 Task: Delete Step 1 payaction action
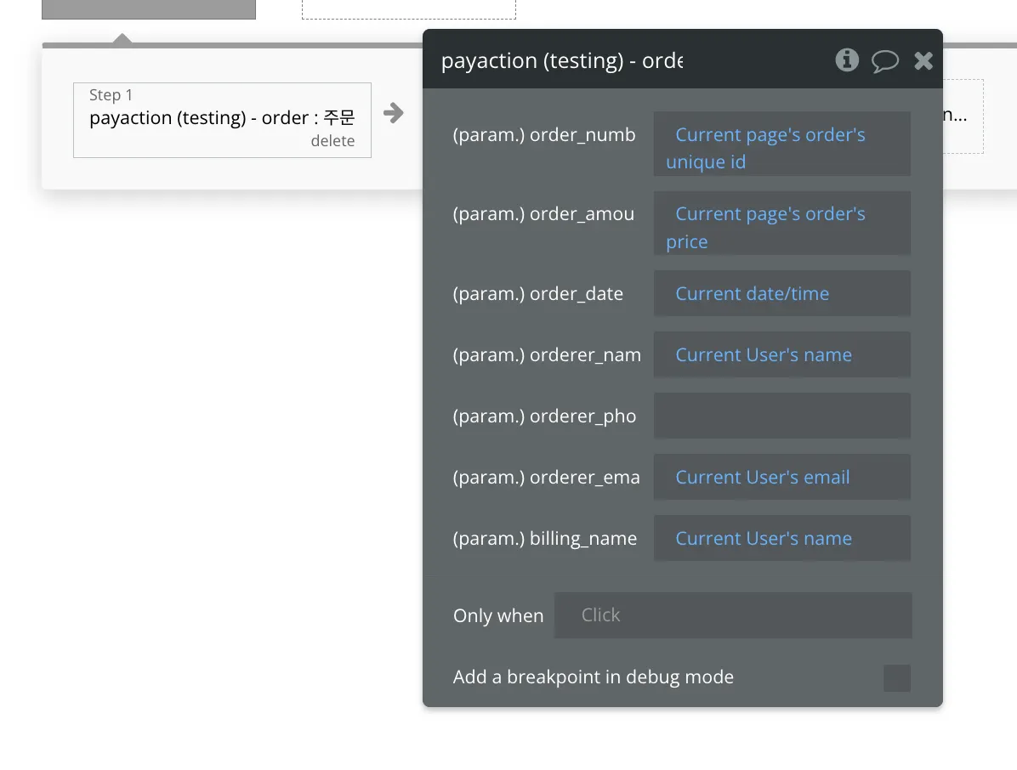332,141
